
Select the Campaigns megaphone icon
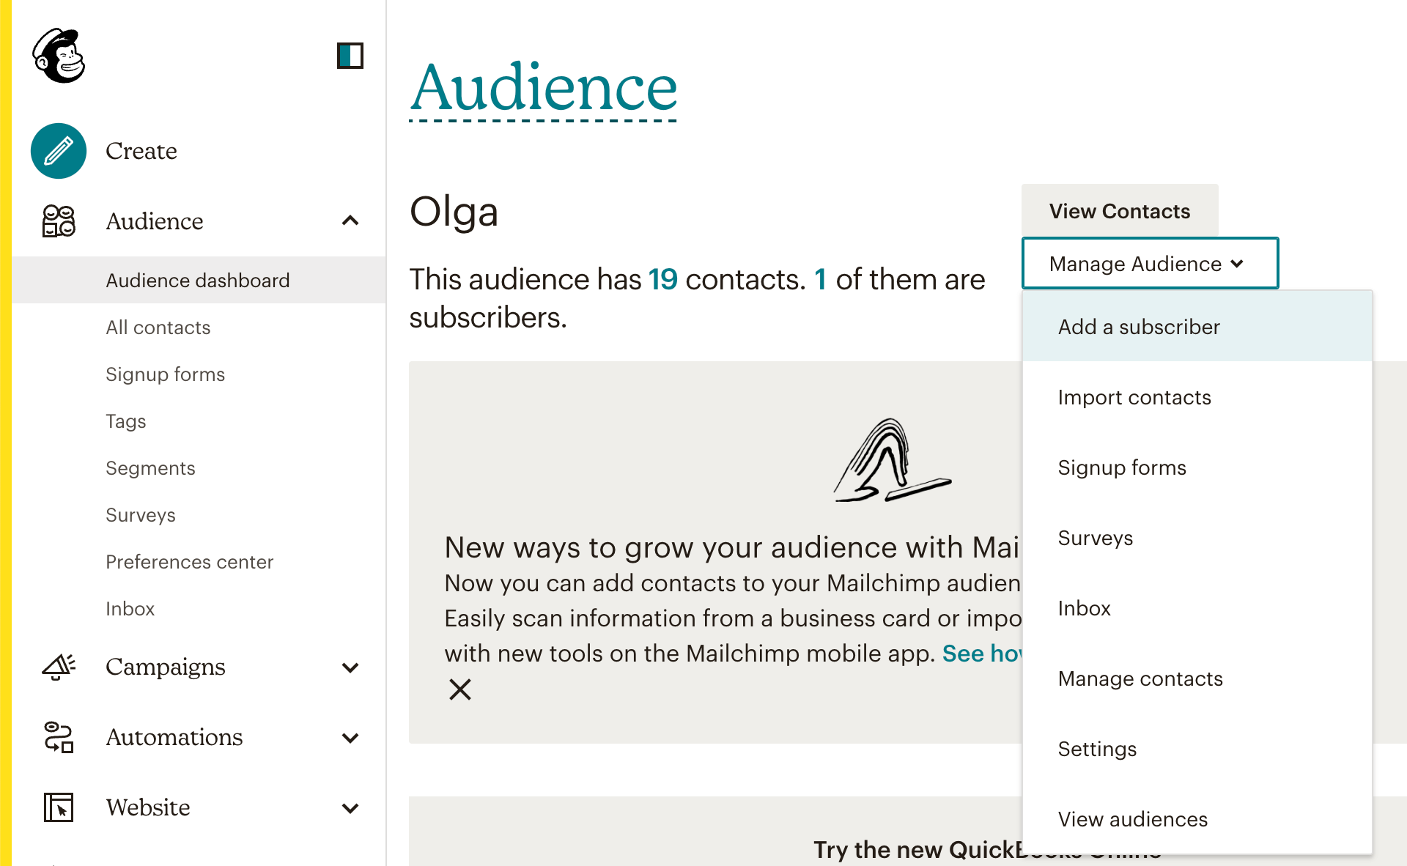(59, 667)
